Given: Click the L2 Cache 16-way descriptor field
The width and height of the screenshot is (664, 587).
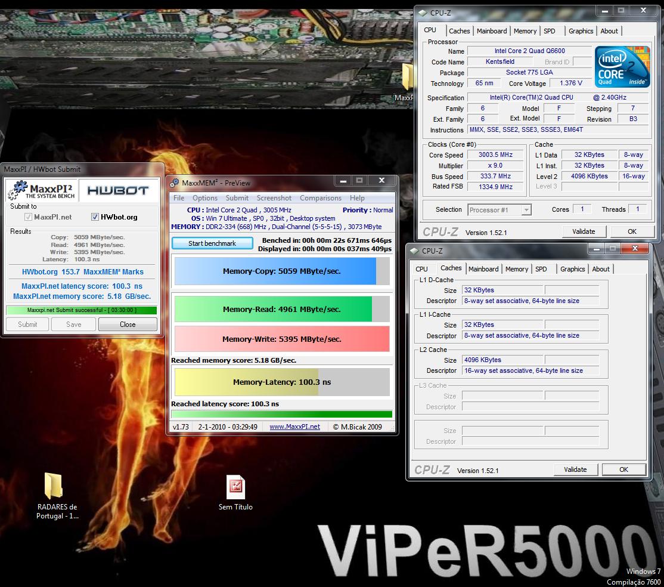Looking at the screenshot, I should tap(530, 370).
